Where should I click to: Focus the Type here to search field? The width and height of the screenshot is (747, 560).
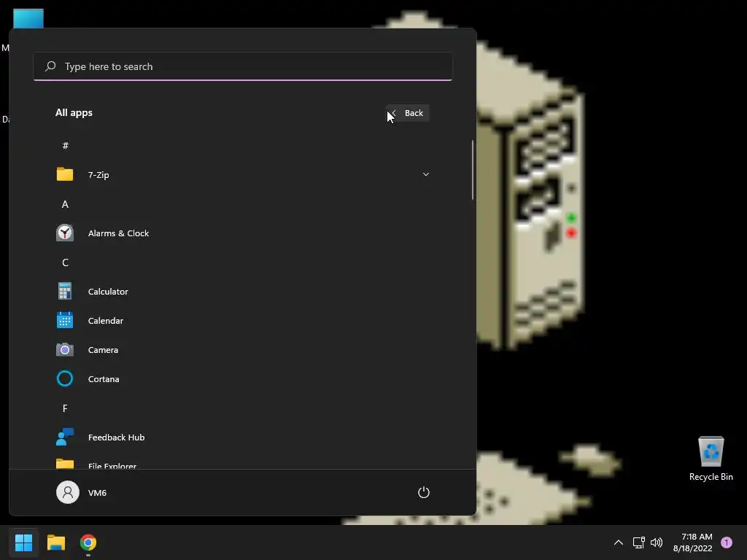[243, 66]
